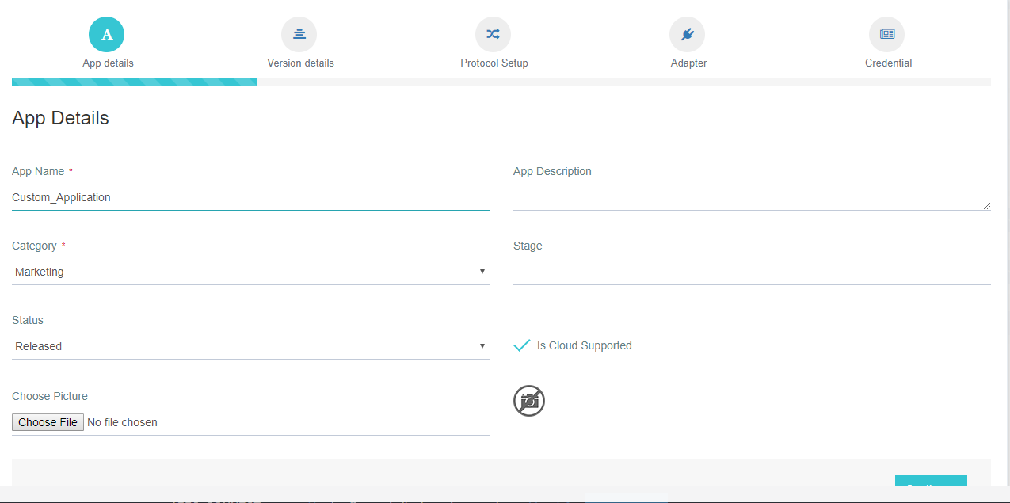Click the App details circular "A" step icon
Image resolution: width=1010 pixels, height=503 pixels.
(106, 34)
